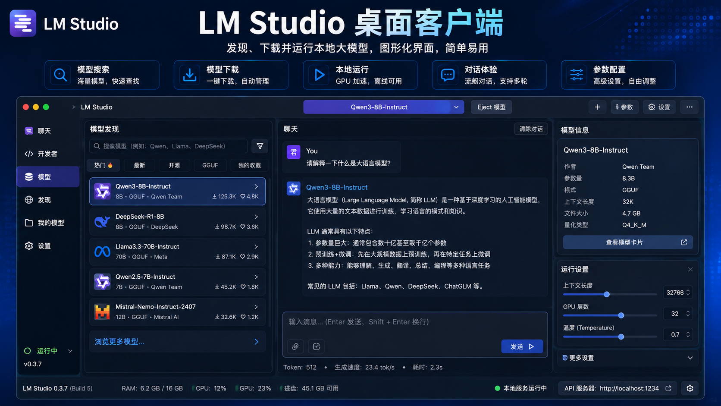Click the model list vertical scrollbar

point(270,252)
